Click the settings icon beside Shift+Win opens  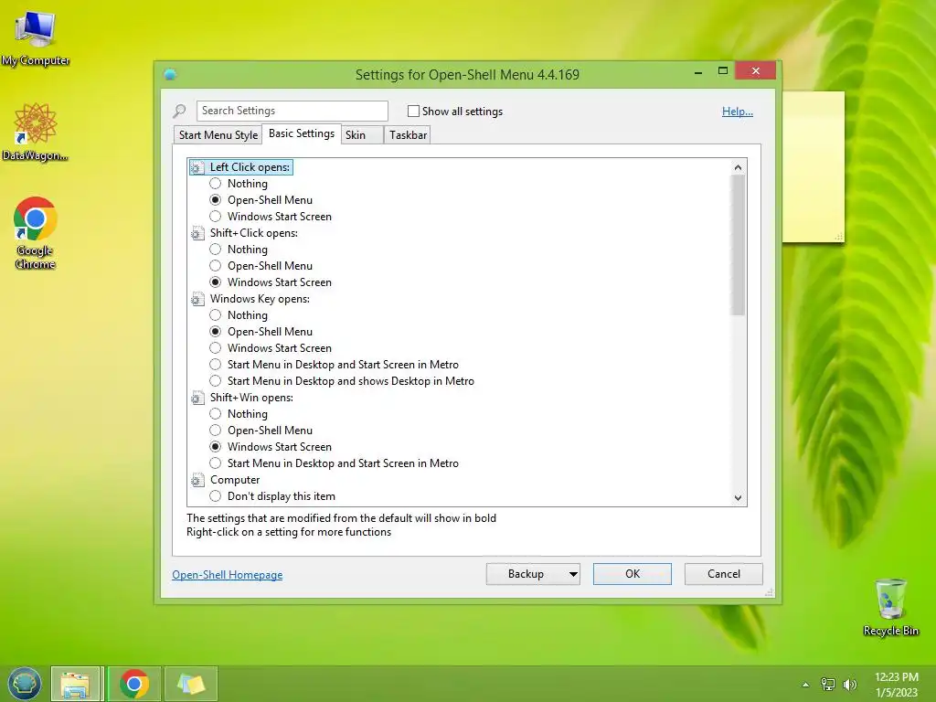point(197,399)
